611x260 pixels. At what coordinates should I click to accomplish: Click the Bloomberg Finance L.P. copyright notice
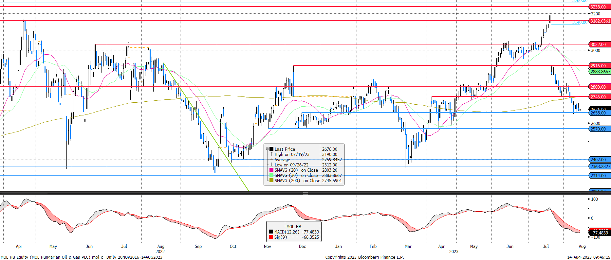click(x=364, y=257)
